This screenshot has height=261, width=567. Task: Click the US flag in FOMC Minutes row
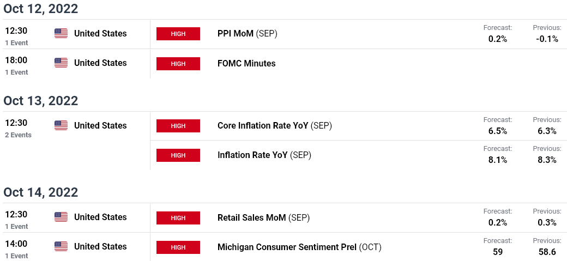[x=61, y=63]
